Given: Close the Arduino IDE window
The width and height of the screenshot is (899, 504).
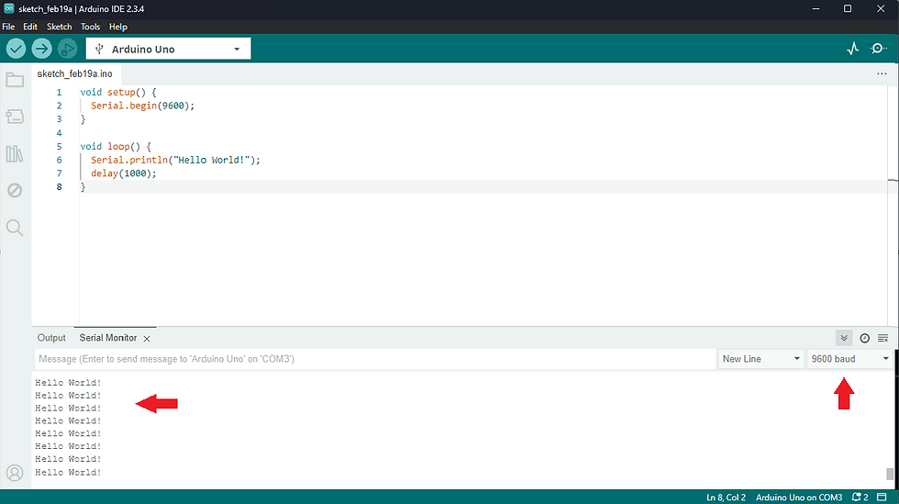Looking at the screenshot, I should [x=881, y=8].
